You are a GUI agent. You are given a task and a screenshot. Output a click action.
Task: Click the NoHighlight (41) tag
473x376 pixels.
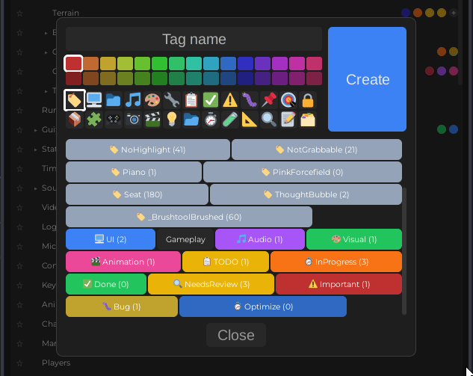tap(148, 150)
